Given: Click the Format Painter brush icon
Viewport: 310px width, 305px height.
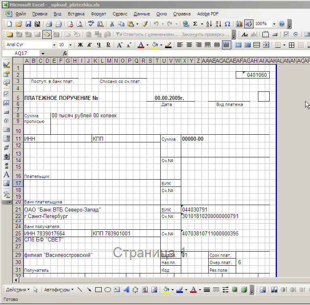Looking at the screenshot, I should tap(145, 24).
